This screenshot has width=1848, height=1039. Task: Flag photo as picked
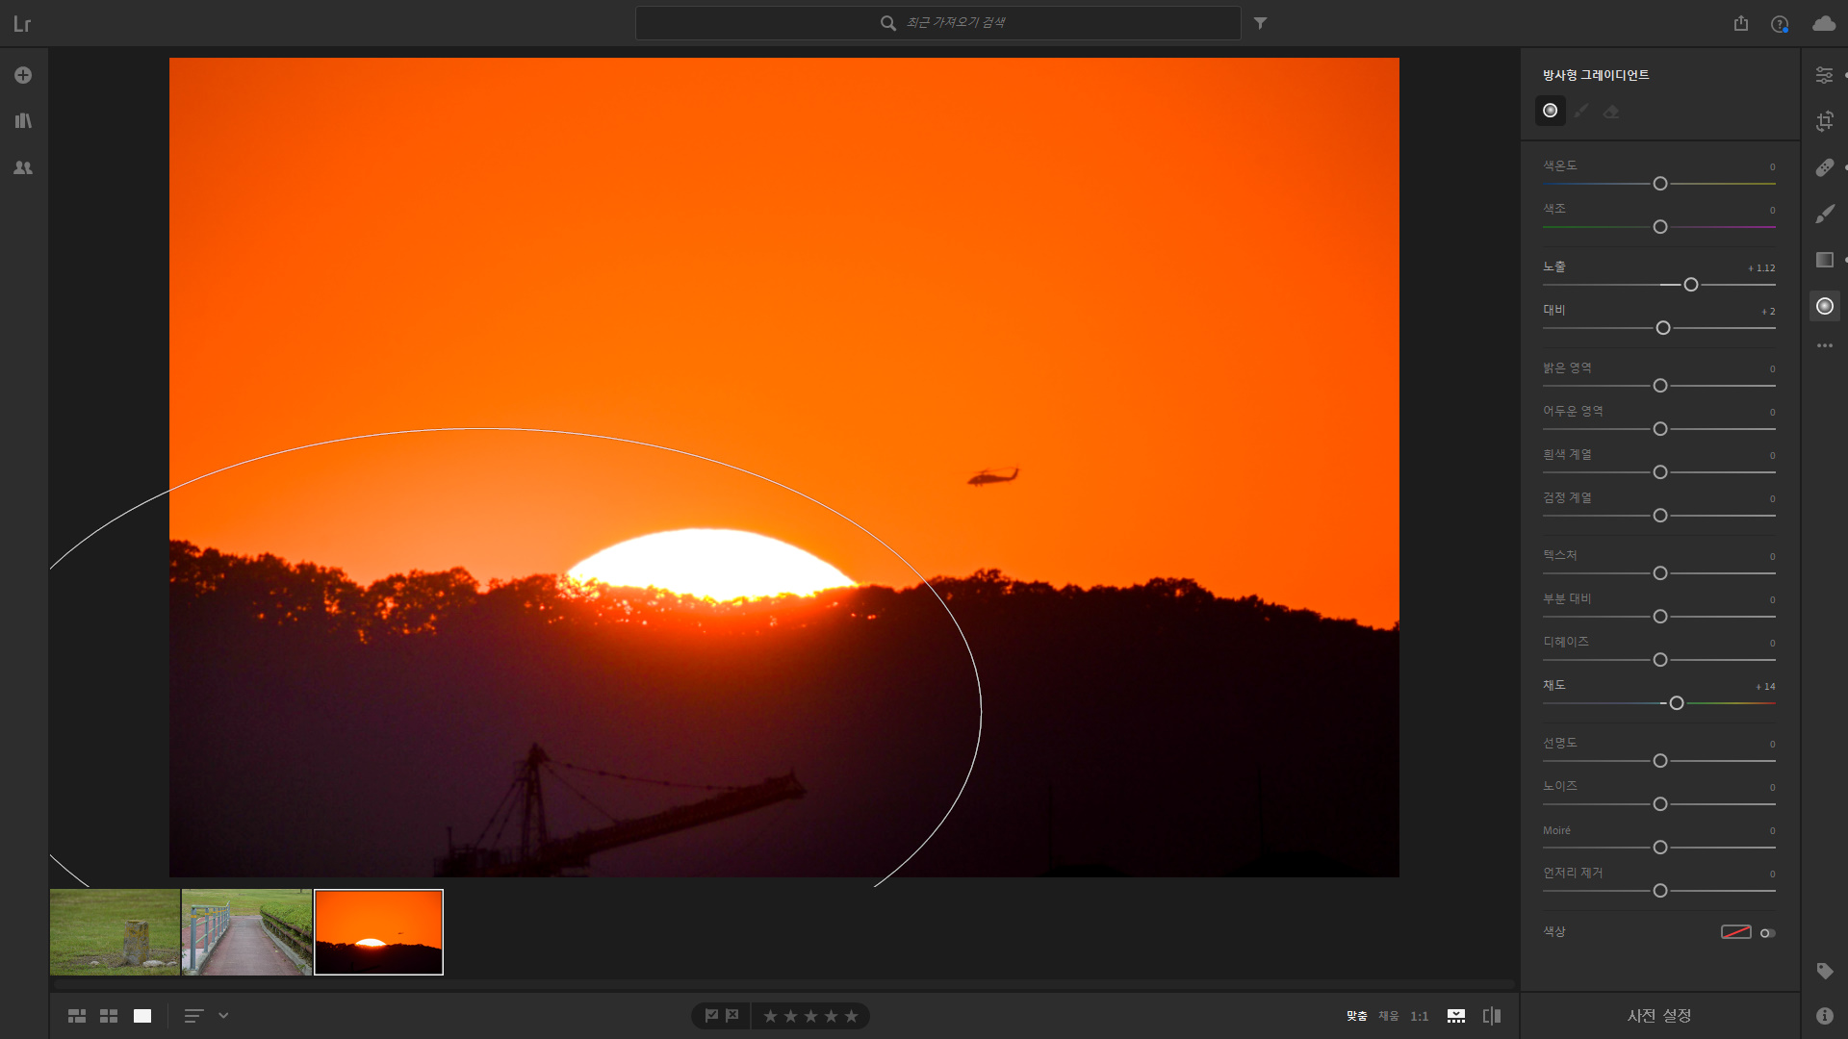coord(711,1015)
